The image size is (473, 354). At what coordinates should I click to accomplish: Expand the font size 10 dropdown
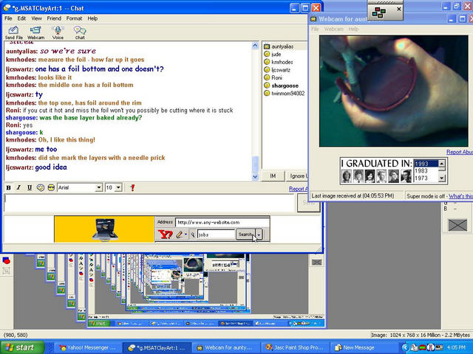(118, 187)
